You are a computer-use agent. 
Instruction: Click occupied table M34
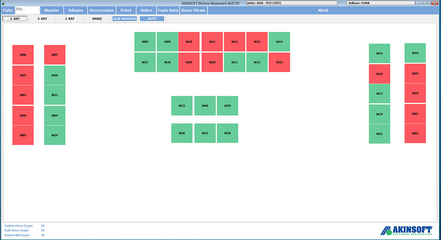click(380, 74)
